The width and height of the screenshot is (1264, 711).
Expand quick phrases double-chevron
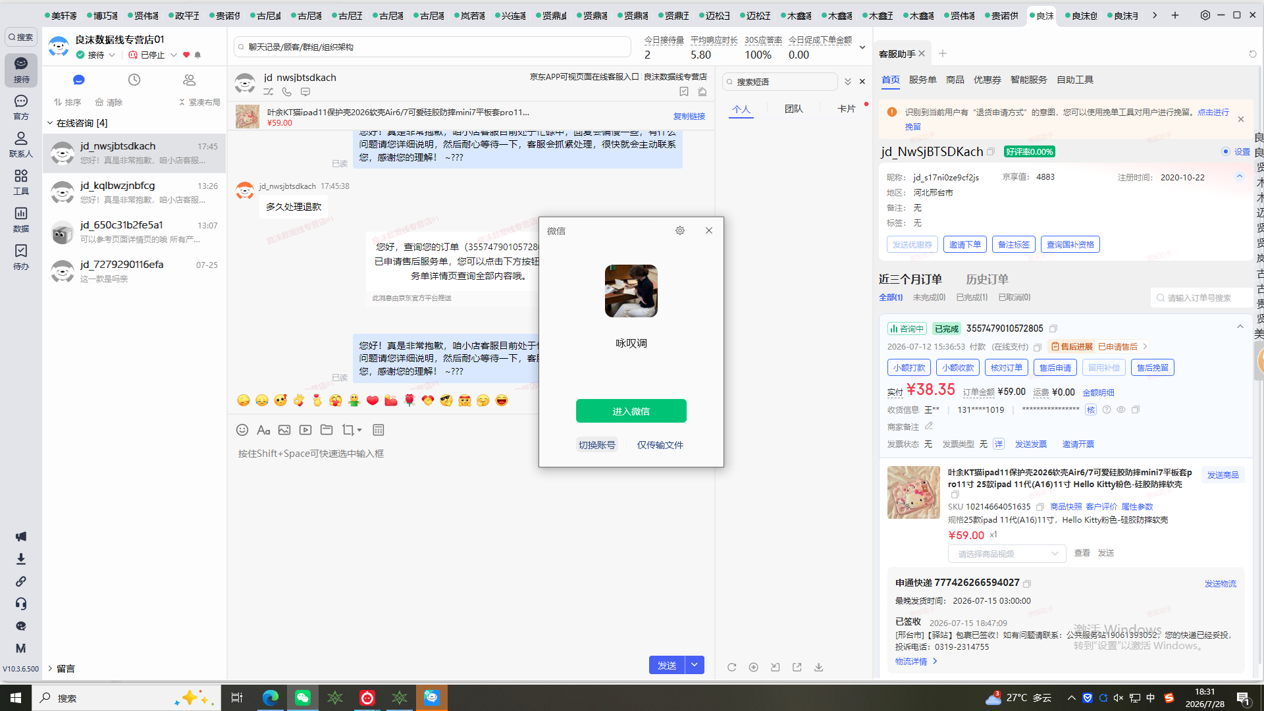(848, 82)
